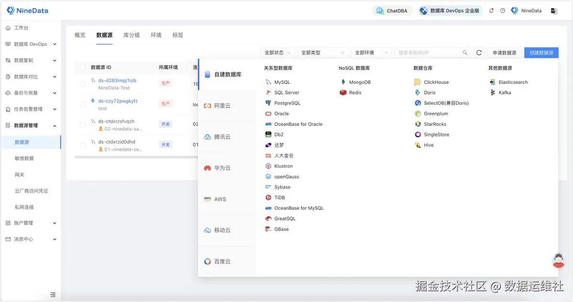Select the 自建数据库 category
This screenshot has height=302, width=573.
point(227,74)
